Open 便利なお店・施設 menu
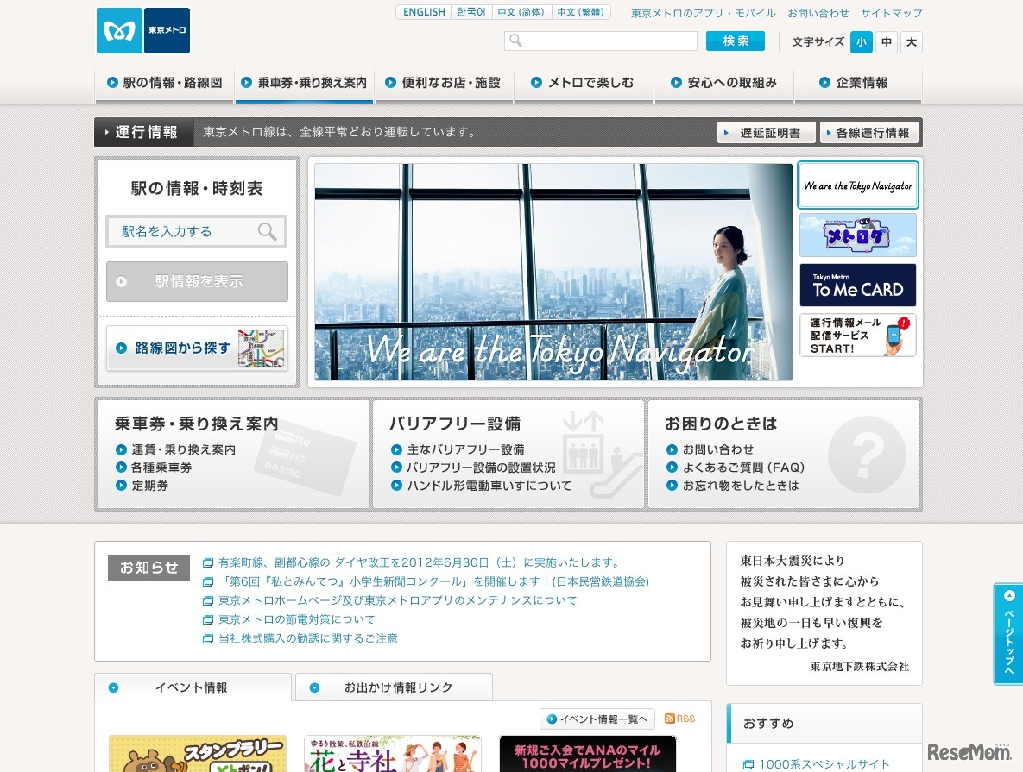The image size is (1023, 772). point(444,84)
